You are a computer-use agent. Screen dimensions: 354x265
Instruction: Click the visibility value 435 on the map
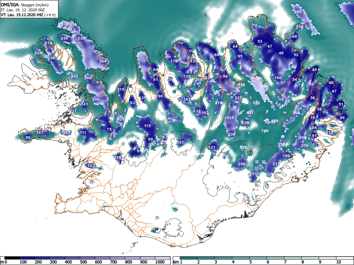pos(64,23)
